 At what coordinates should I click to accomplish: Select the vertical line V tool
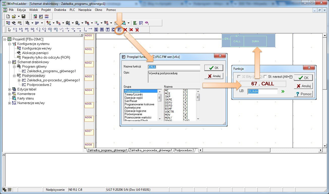(85, 30)
